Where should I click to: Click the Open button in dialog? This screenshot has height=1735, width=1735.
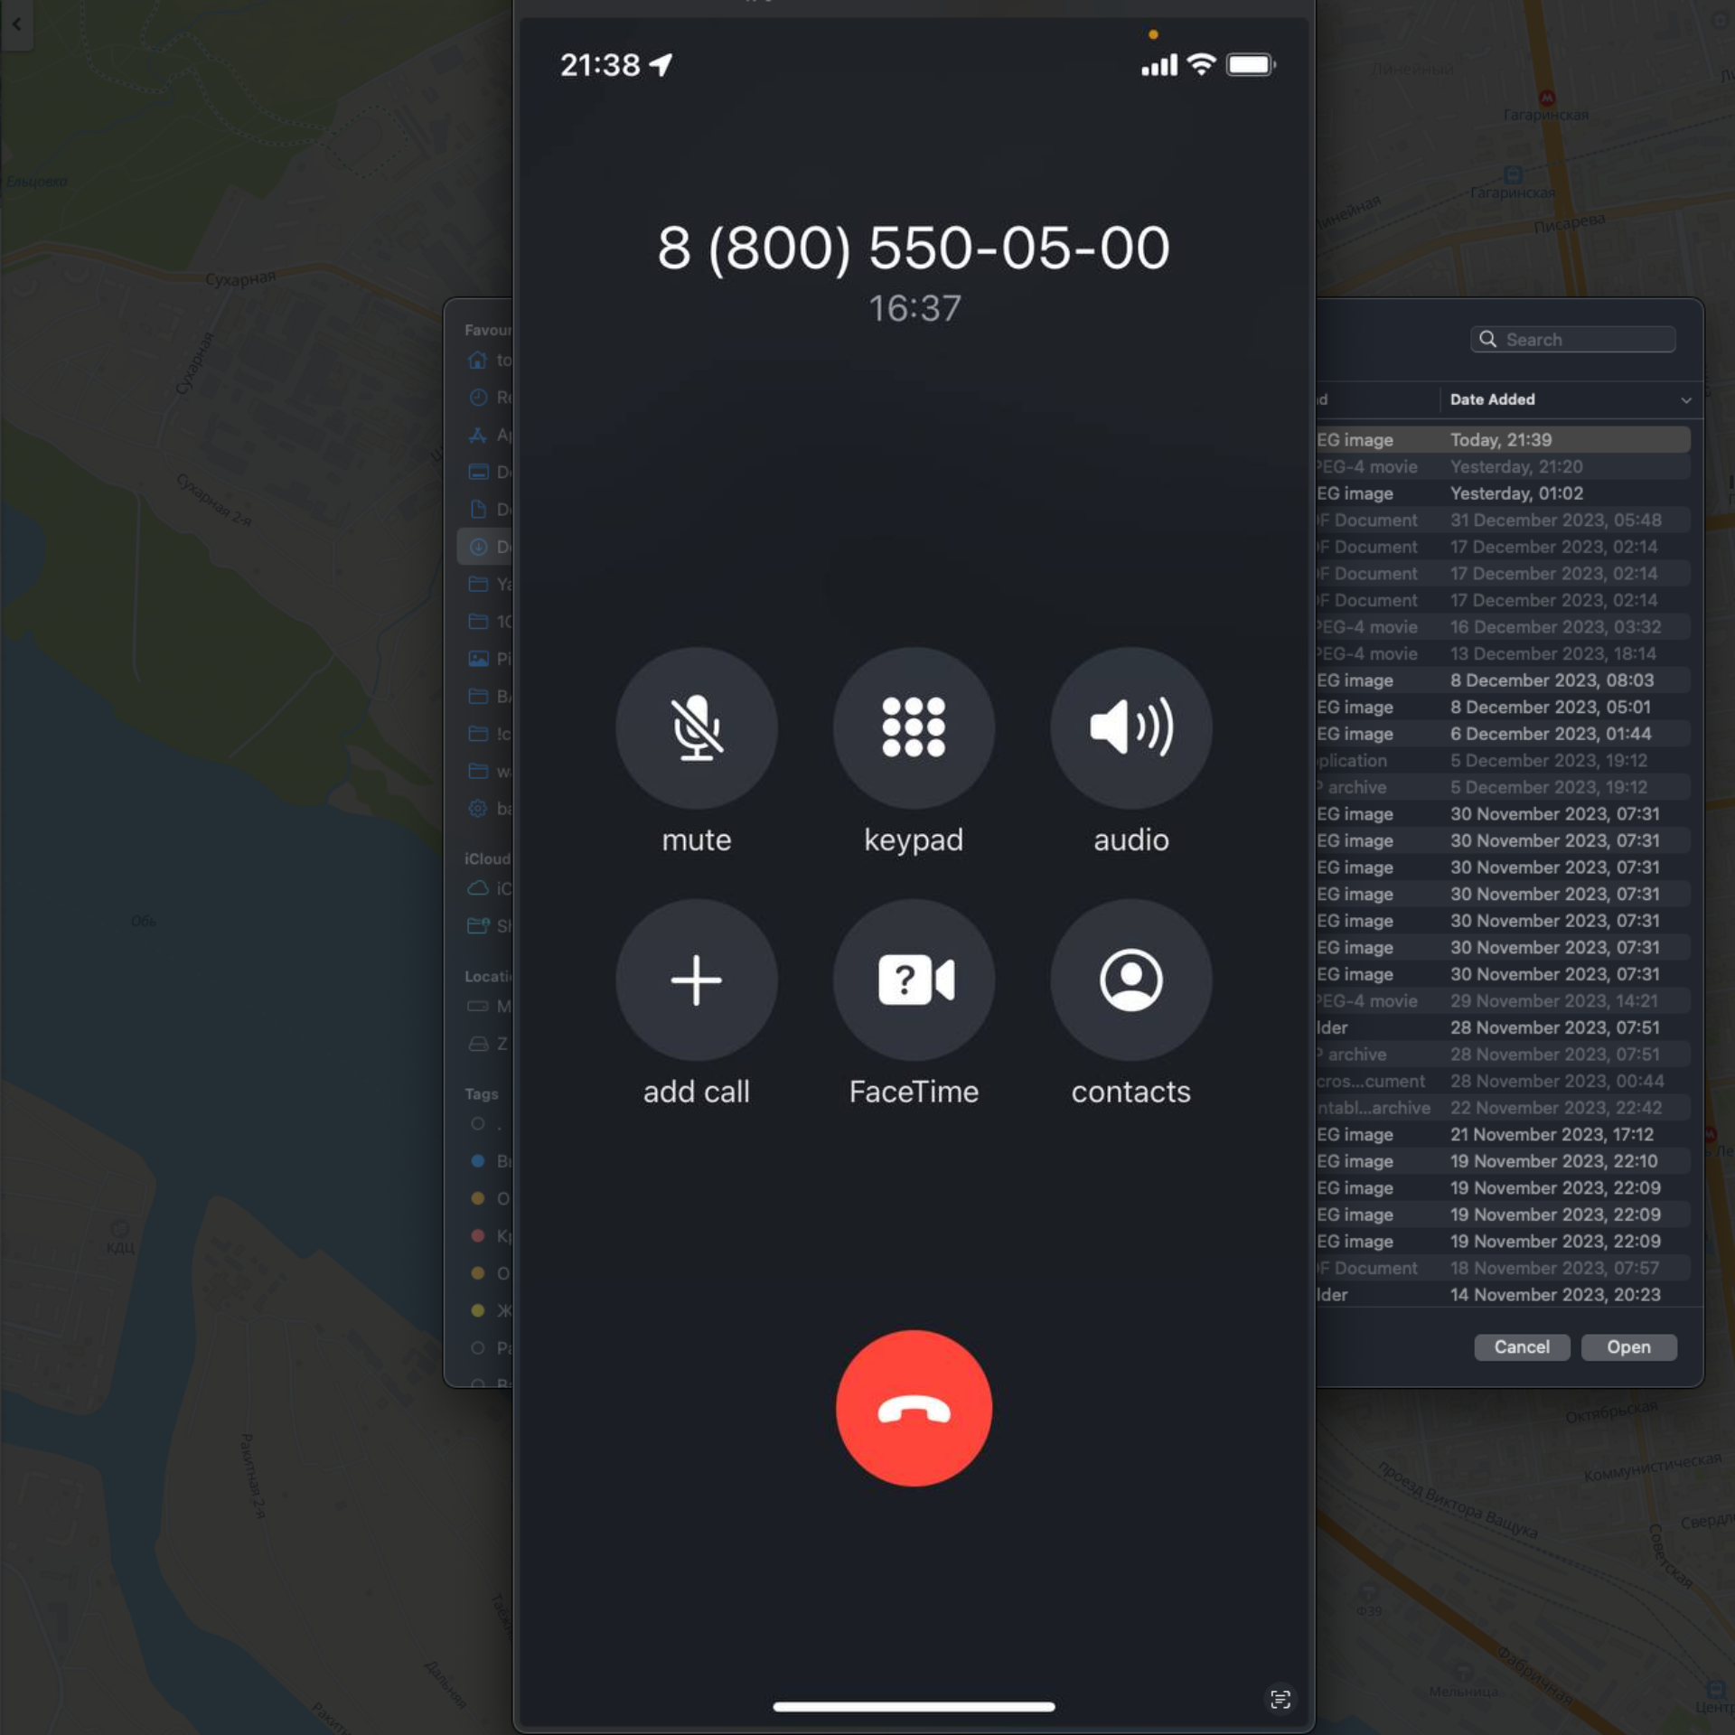(1628, 1346)
